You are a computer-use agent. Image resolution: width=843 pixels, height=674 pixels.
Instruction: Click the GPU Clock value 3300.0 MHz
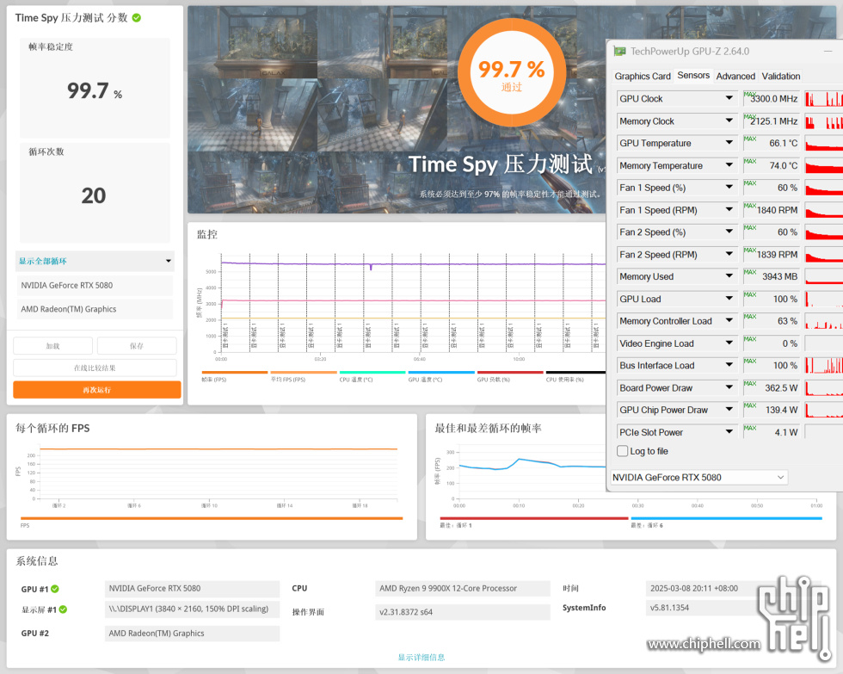tap(774, 98)
